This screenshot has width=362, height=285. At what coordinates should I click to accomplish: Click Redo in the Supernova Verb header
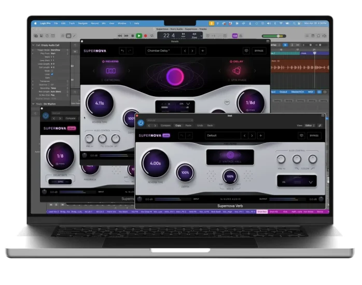tap(210, 125)
